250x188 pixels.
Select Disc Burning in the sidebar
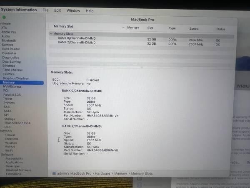tap(12, 62)
